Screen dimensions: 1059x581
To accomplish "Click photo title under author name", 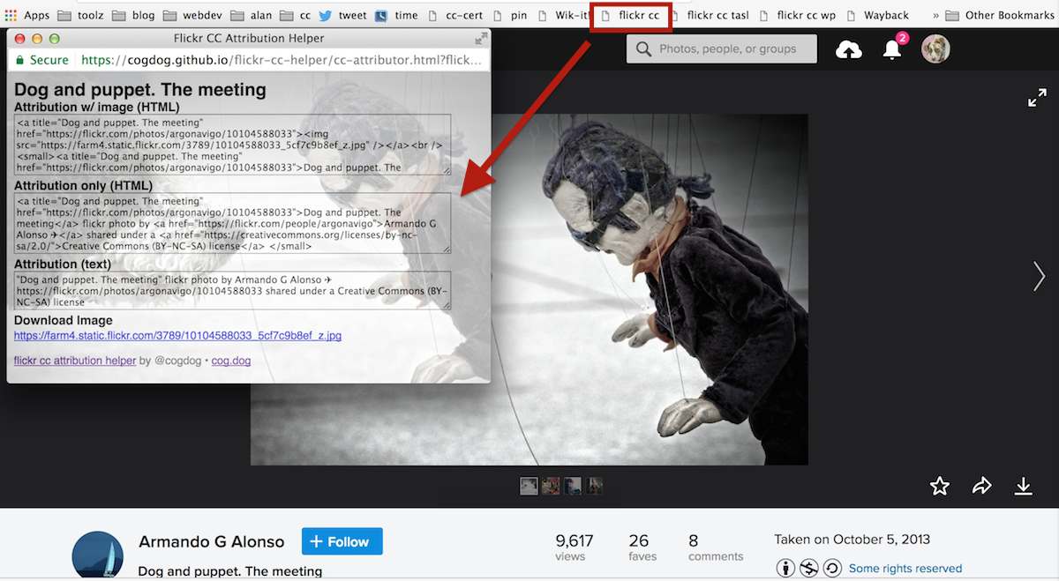I will (230, 571).
